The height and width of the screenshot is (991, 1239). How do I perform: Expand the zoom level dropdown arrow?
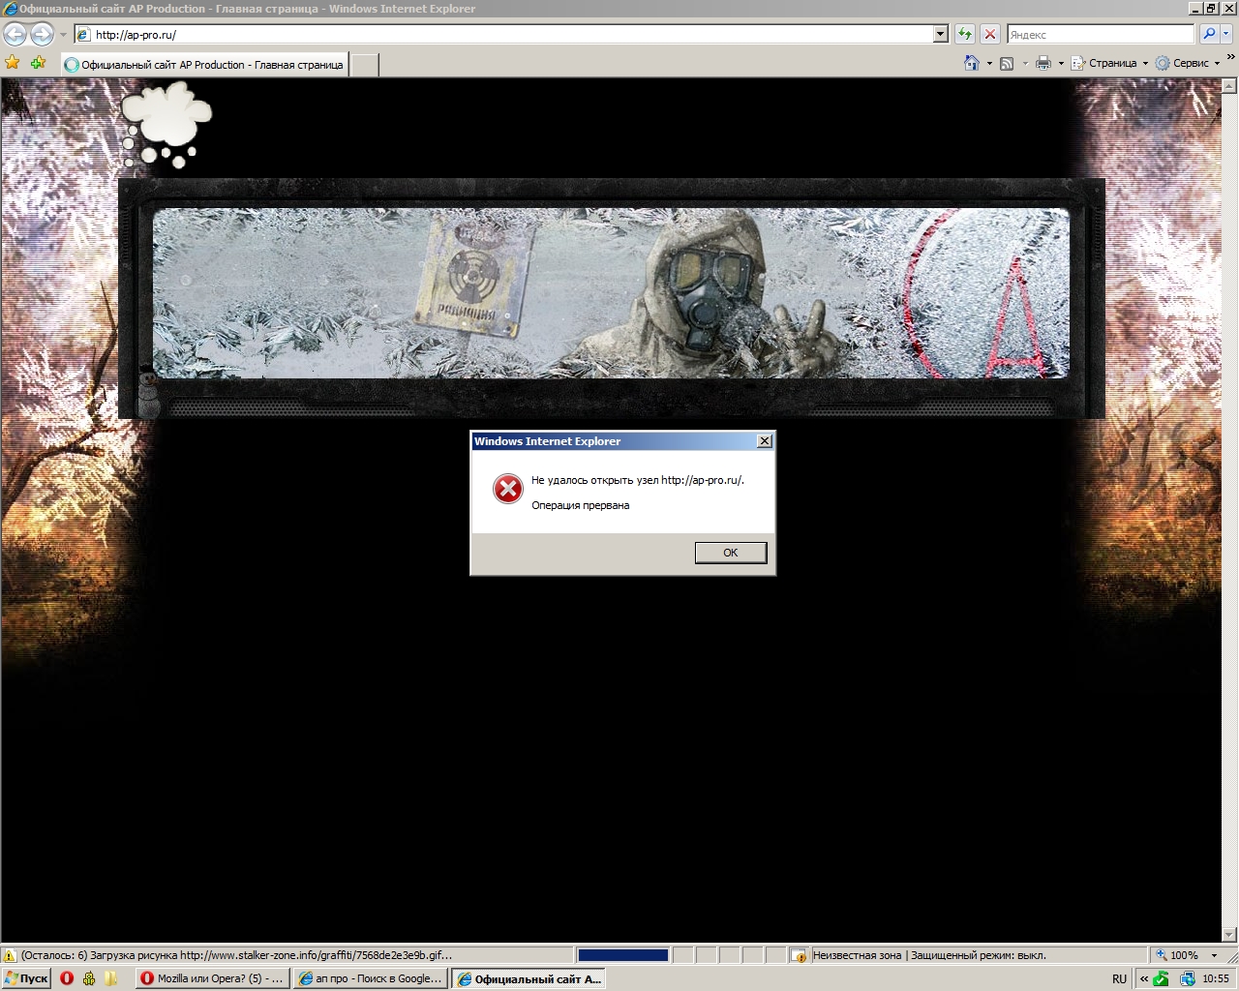[1214, 955]
